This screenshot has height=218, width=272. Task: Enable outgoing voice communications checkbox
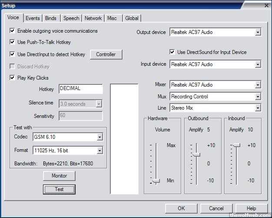[x=12, y=31]
